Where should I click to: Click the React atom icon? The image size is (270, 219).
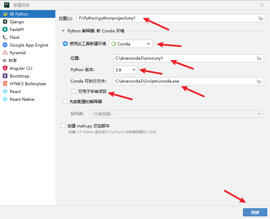pos(5,91)
